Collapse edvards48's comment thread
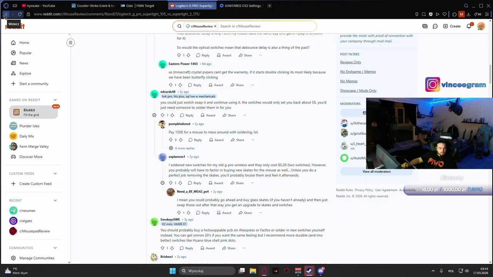 click(154, 115)
